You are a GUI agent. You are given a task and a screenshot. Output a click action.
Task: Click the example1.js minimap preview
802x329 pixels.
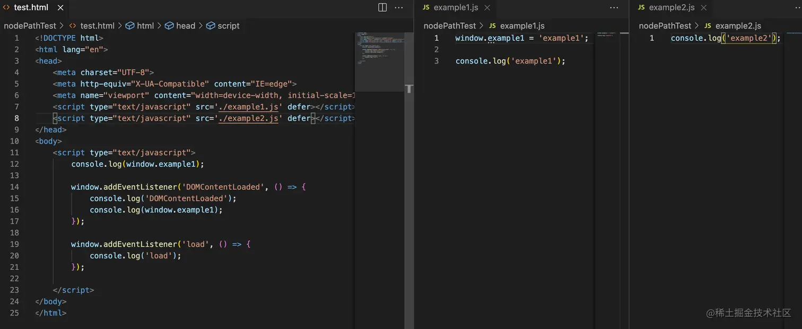coord(608,34)
